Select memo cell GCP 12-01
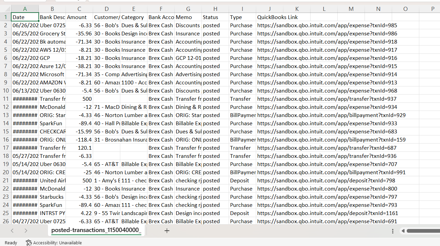 tap(188, 58)
